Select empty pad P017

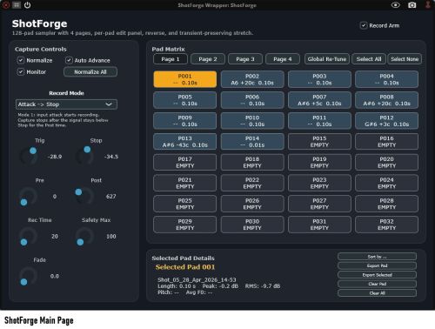(184, 162)
